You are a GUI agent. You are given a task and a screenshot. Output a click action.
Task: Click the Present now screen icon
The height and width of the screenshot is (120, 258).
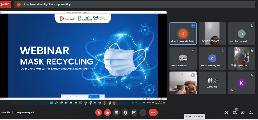pyautogui.click(x=134, y=112)
